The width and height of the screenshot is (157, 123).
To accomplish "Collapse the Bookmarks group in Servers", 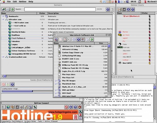I will 3,16.
